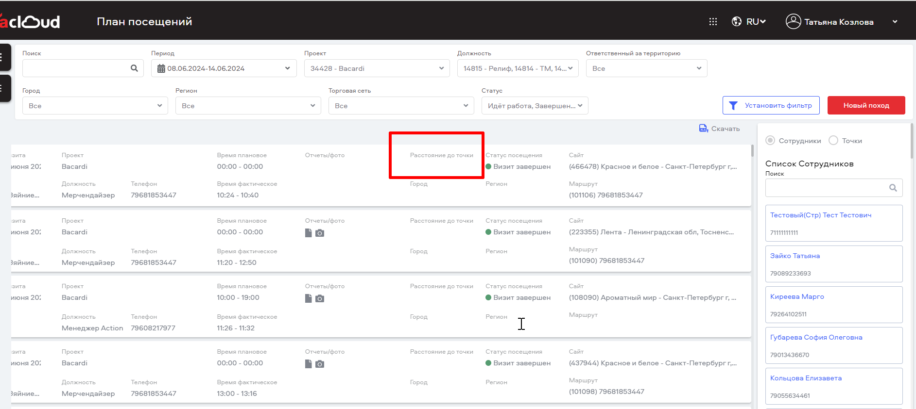Click actual time 10:24 - 10:40
This screenshot has height=409, width=916.
click(x=238, y=195)
